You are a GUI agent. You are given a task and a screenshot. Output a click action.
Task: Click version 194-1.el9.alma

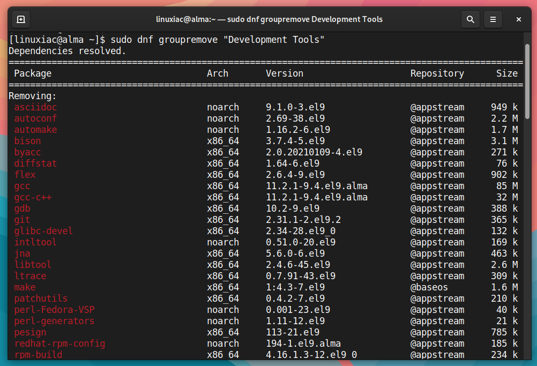click(x=303, y=343)
